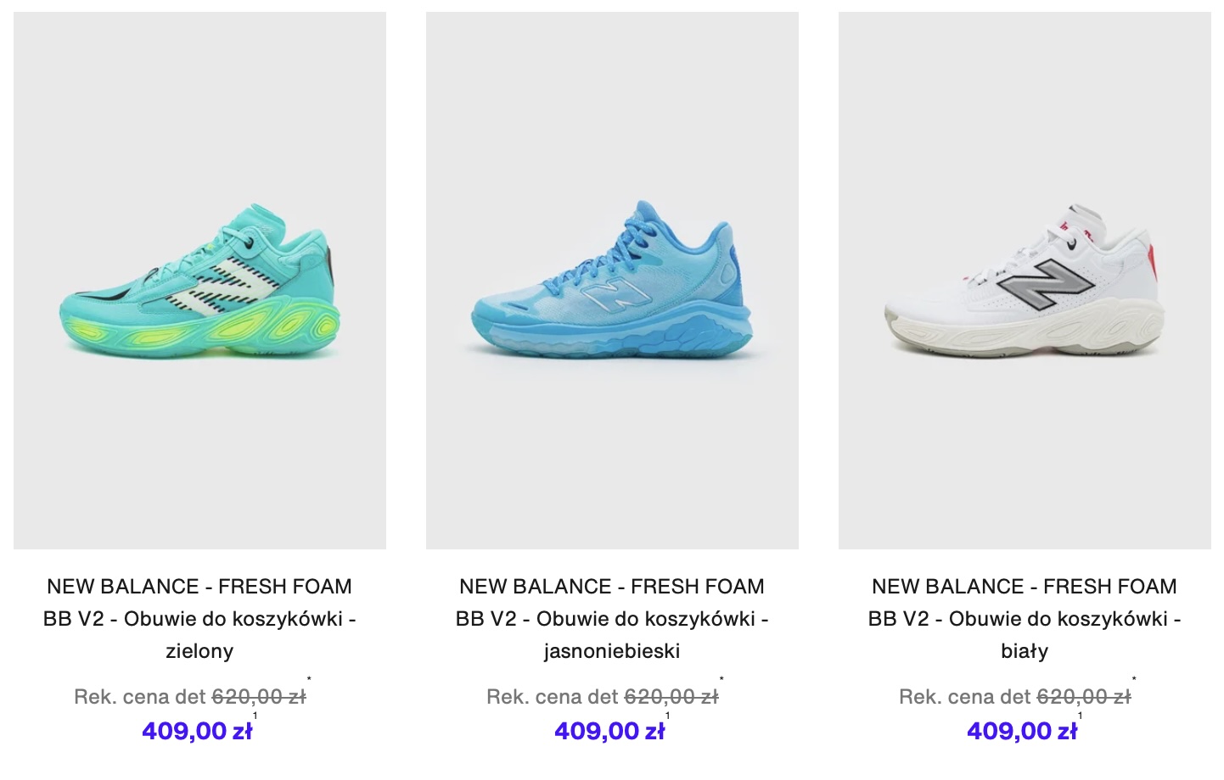This screenshot has width=1224, height=780.
Task: Click the asterisk footnote beside blue shoe's price
Action: tap(721, 679)
